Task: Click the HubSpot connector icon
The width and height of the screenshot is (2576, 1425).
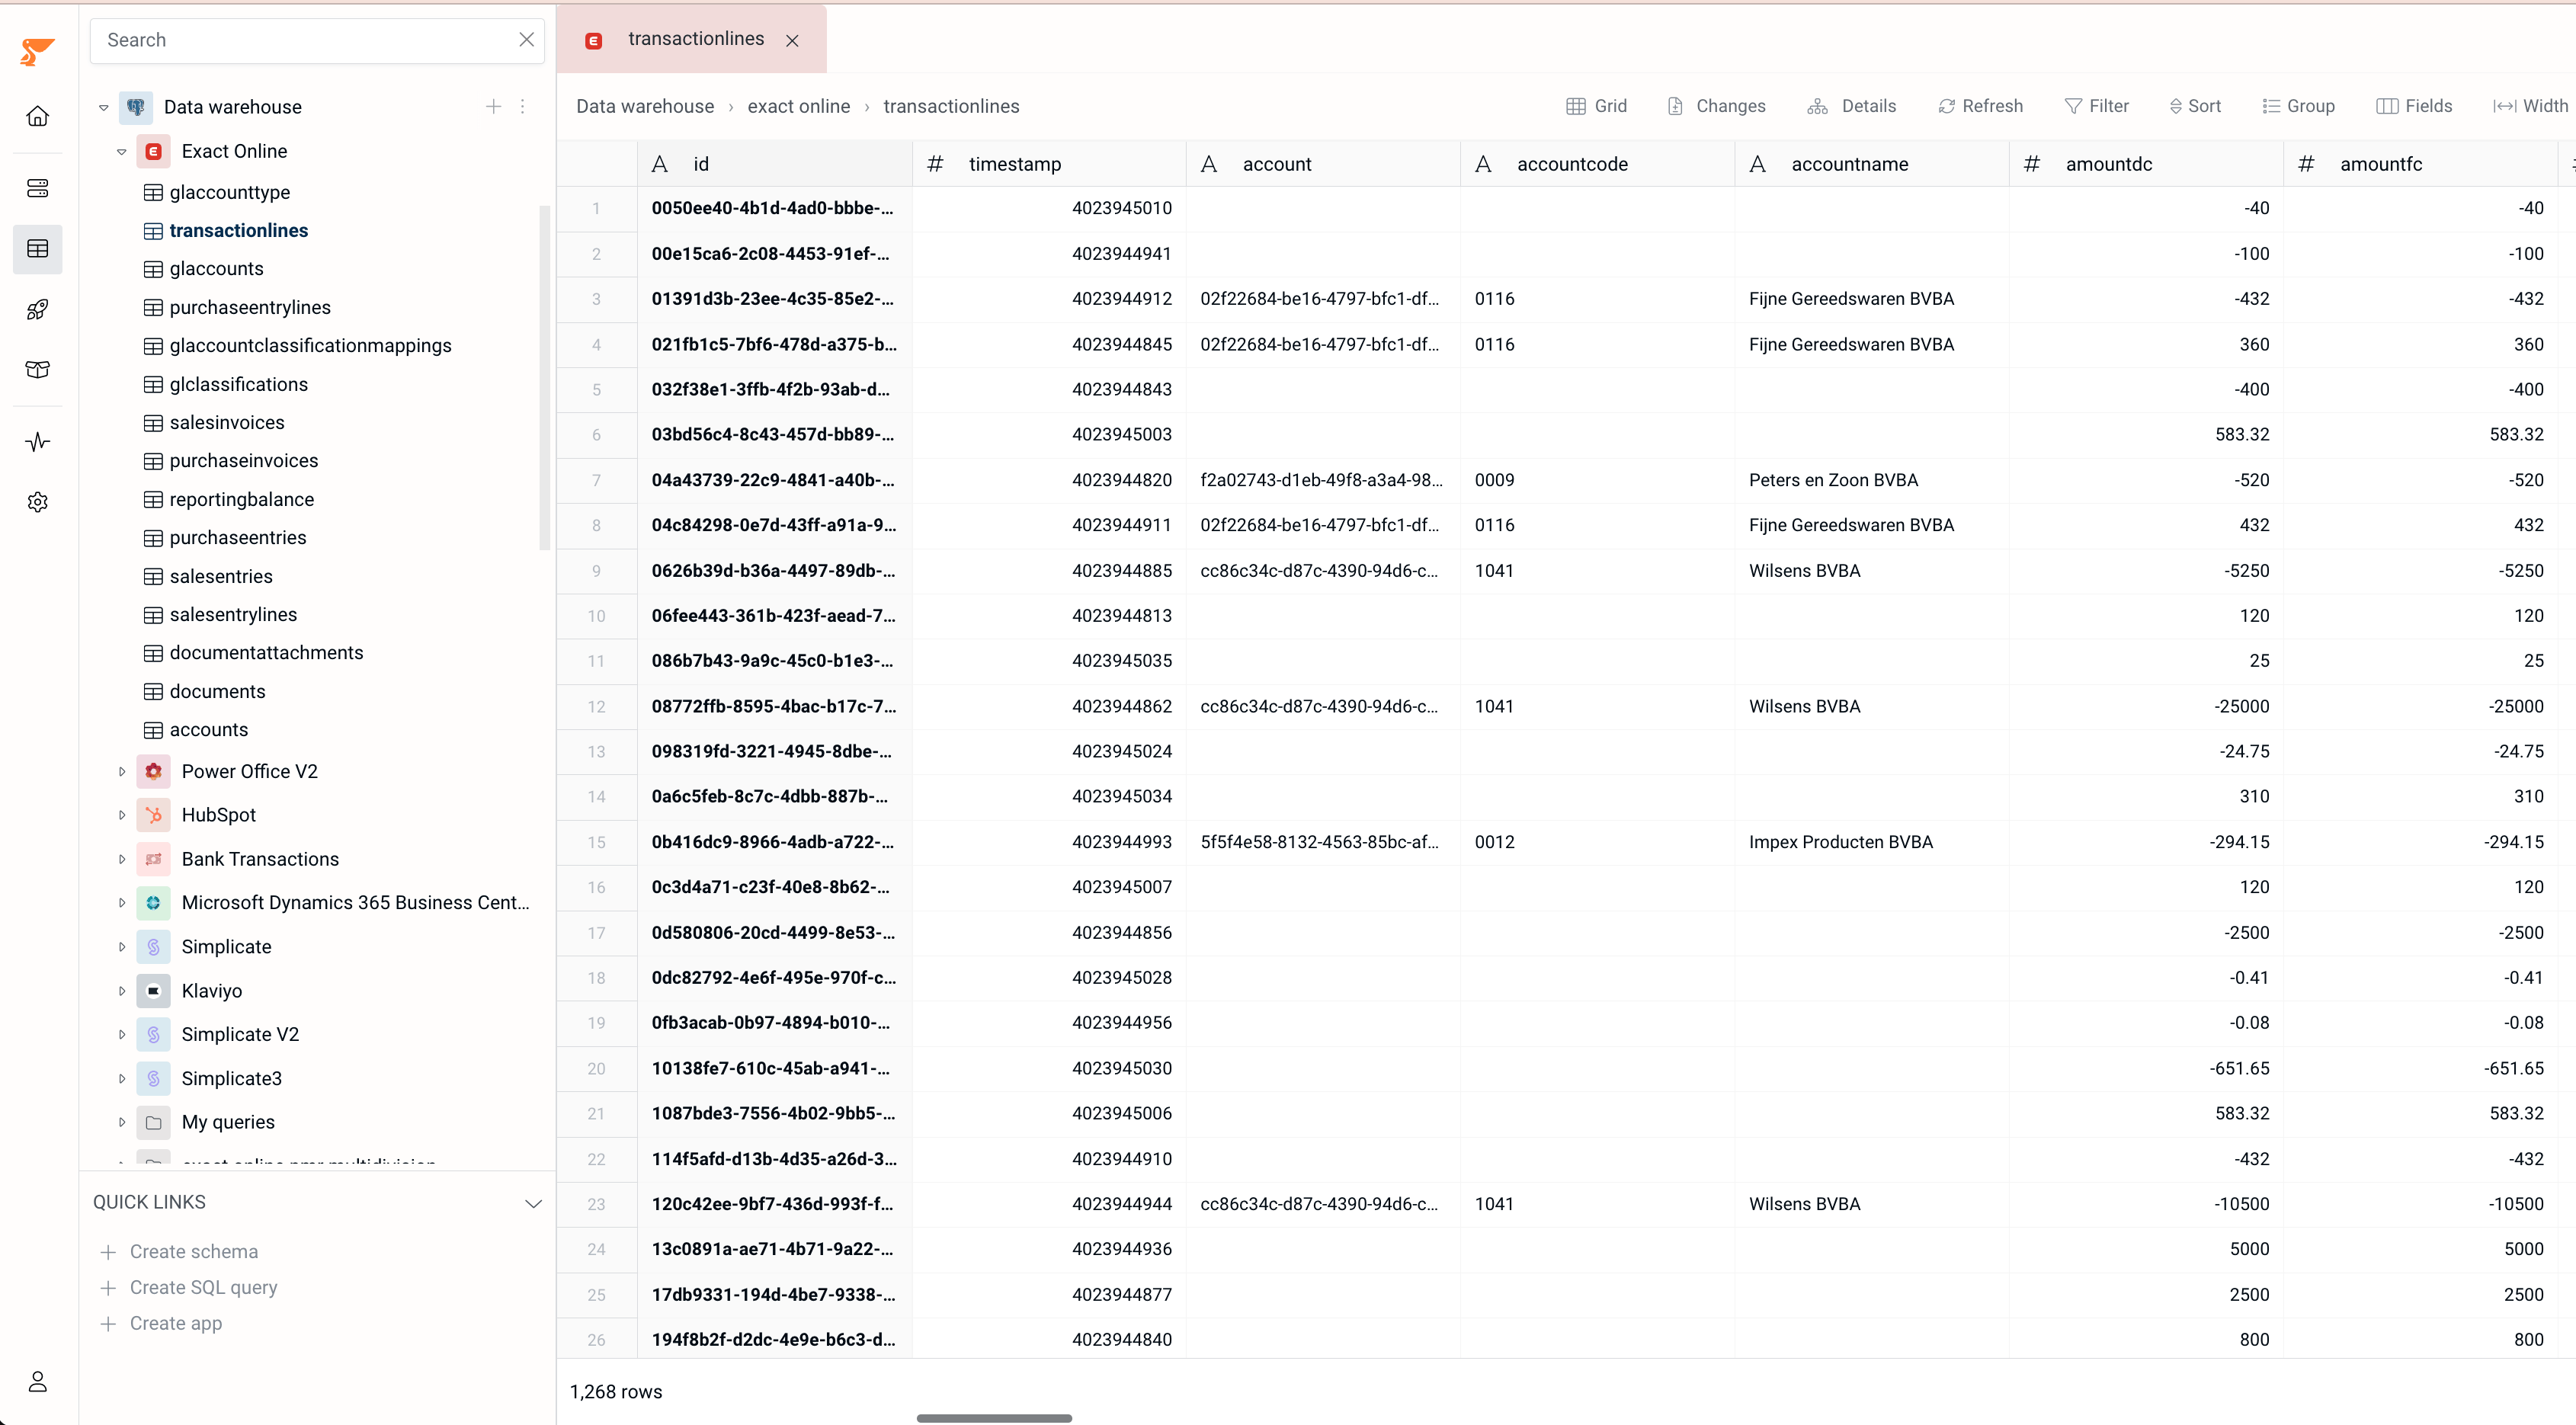Action: (154, 815)
